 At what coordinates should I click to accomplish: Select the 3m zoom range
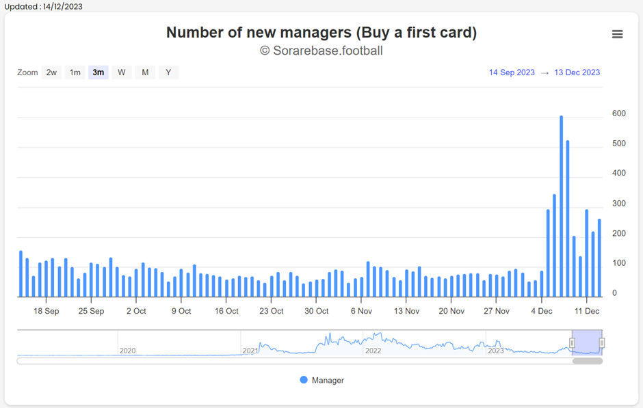(99, 72)
